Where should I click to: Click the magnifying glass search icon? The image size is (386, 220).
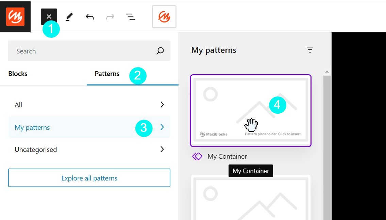pyautogui.click(x=160, y=51)
